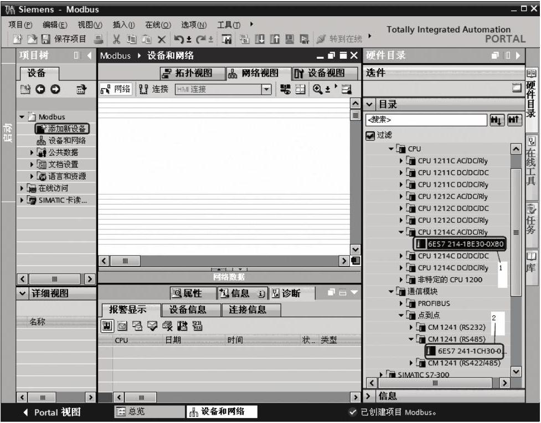Viewport: 541px width, 423px height.
Task: Click the back arrow icon in project tree
Action: tap(40, 89)
